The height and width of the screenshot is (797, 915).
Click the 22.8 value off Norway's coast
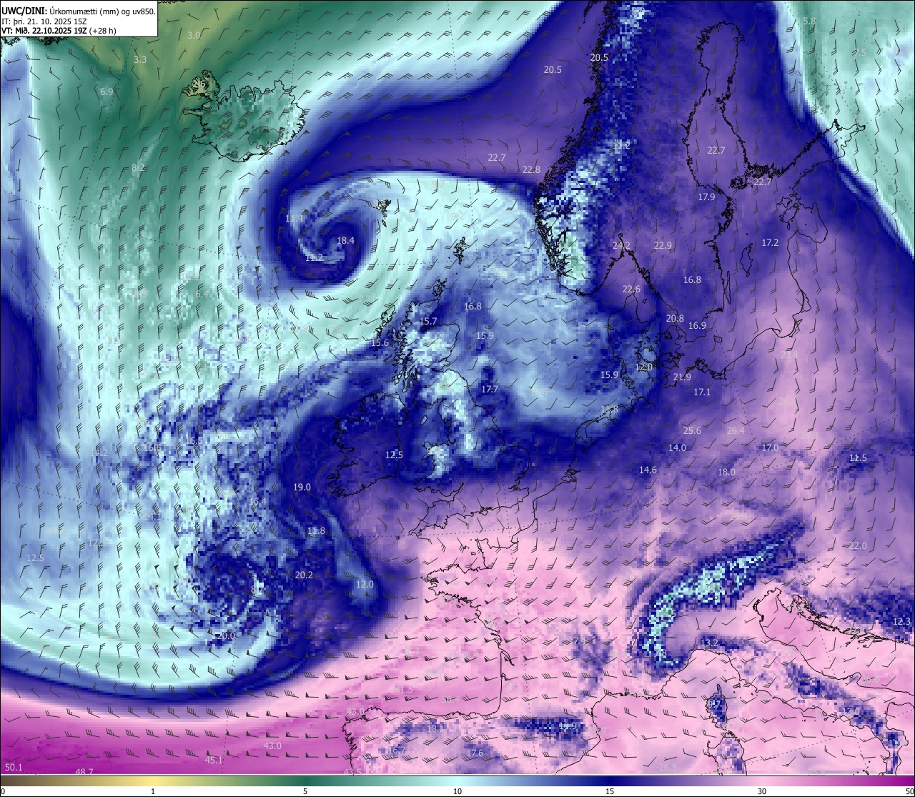(531, 170)
